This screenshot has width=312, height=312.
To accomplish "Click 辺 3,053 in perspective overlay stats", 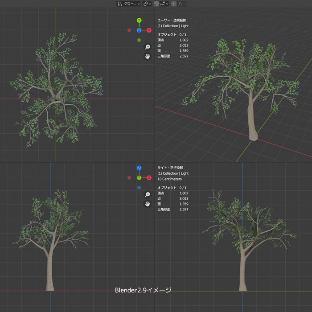I will (x=173, y=45).
